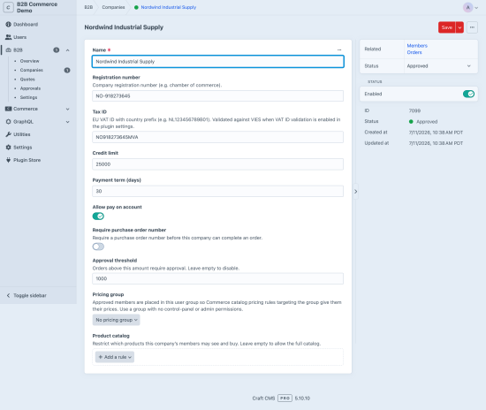
Task: Click the Plugin Store label in the sidebar
Action: (27, 160)
